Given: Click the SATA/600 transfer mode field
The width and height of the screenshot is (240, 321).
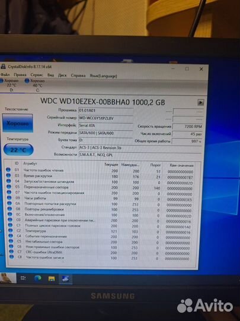Looking at the screenshot, I should (x=105, y=133).
